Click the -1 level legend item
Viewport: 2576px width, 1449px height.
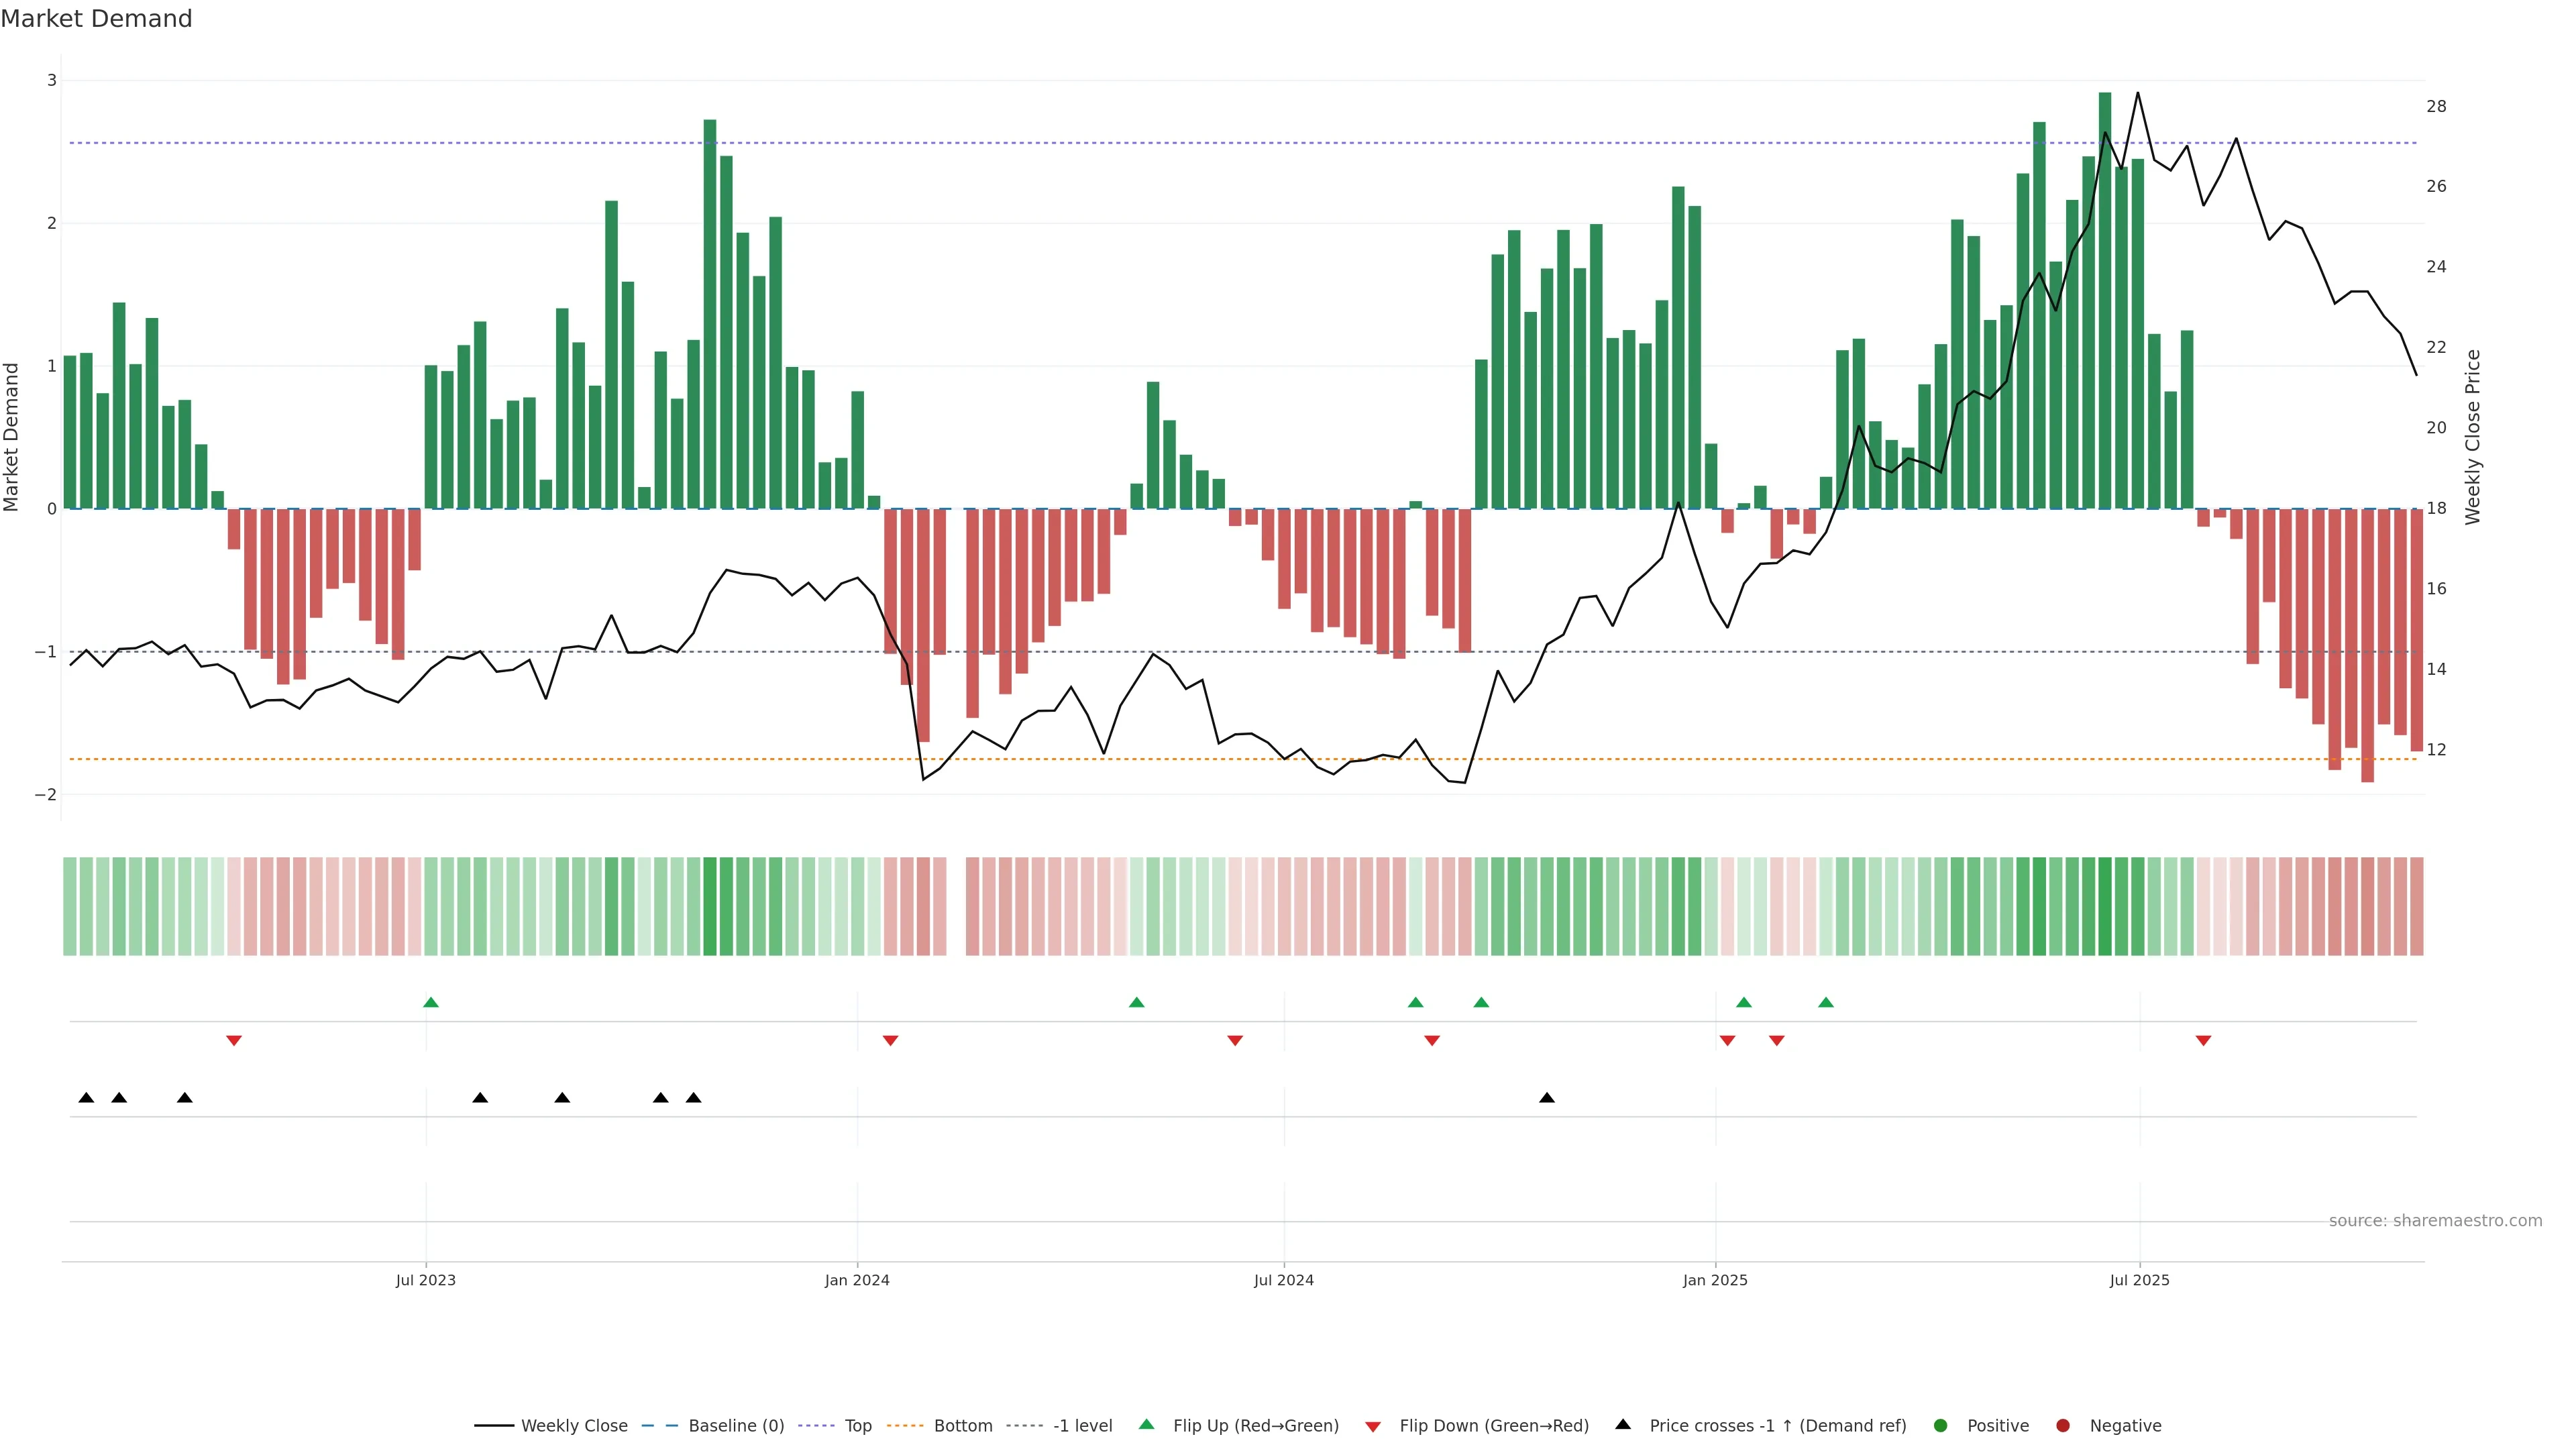[x=1082, y=1426]
